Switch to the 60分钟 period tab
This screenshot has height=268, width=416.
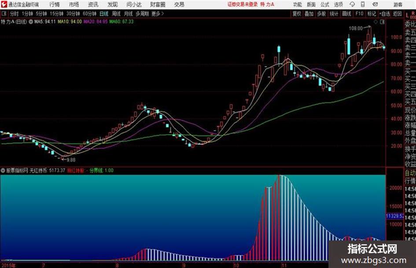(x=90, y=14)
